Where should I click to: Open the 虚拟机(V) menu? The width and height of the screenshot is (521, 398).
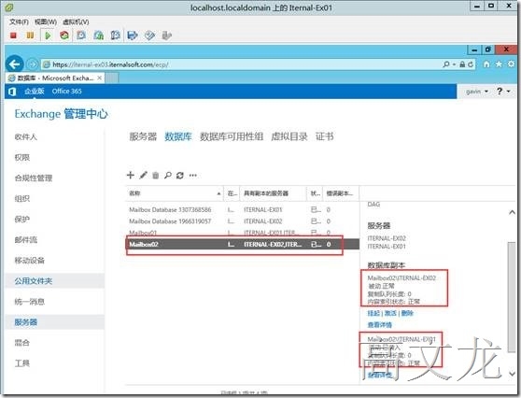76,21
